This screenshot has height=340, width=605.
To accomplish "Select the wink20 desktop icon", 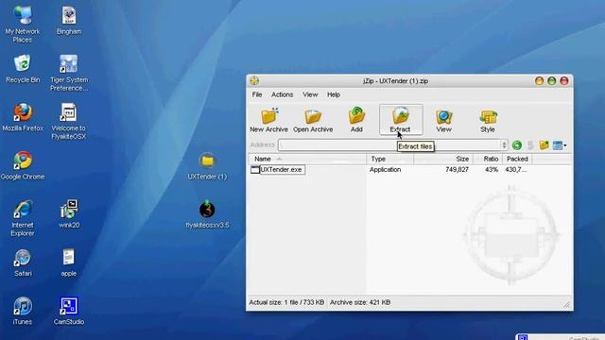I will point(69,214).
